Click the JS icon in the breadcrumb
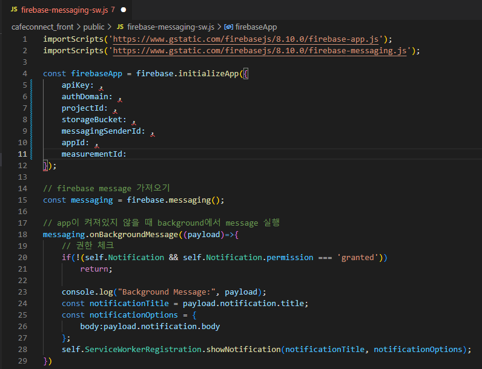482x369 pixels. (x=120, y=27)
